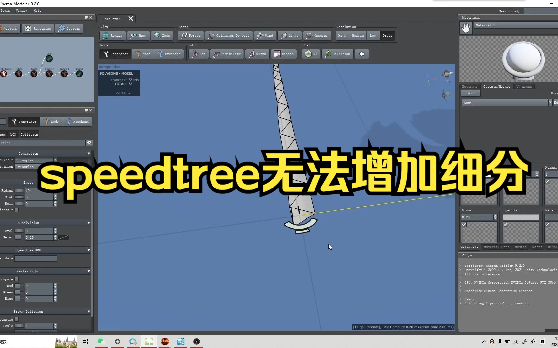This screenshot has height=348, width=558.
Task: Collapse the Vertex Color section
Action: (x=89, y=271)
